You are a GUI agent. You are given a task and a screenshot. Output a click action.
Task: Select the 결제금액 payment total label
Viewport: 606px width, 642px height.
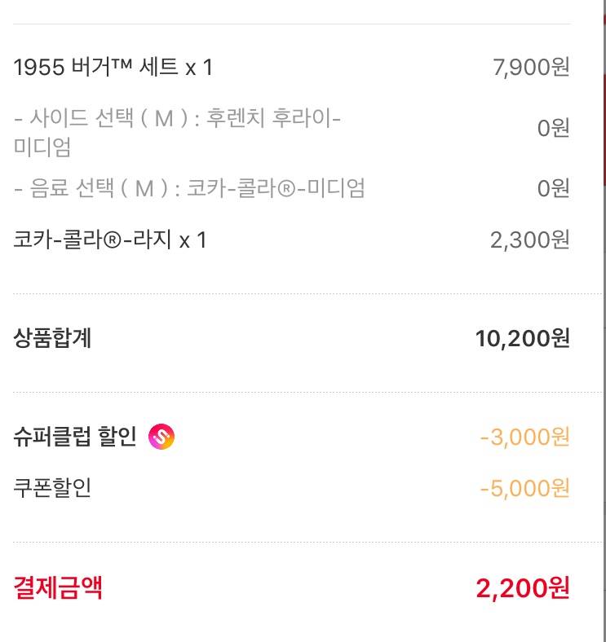click(x=58, y=587)
